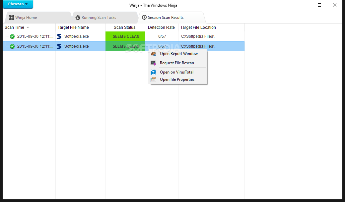This screenshot has height=202, width=345.
Task: Maximize the Winja window
Action: (x=319, y=5)
